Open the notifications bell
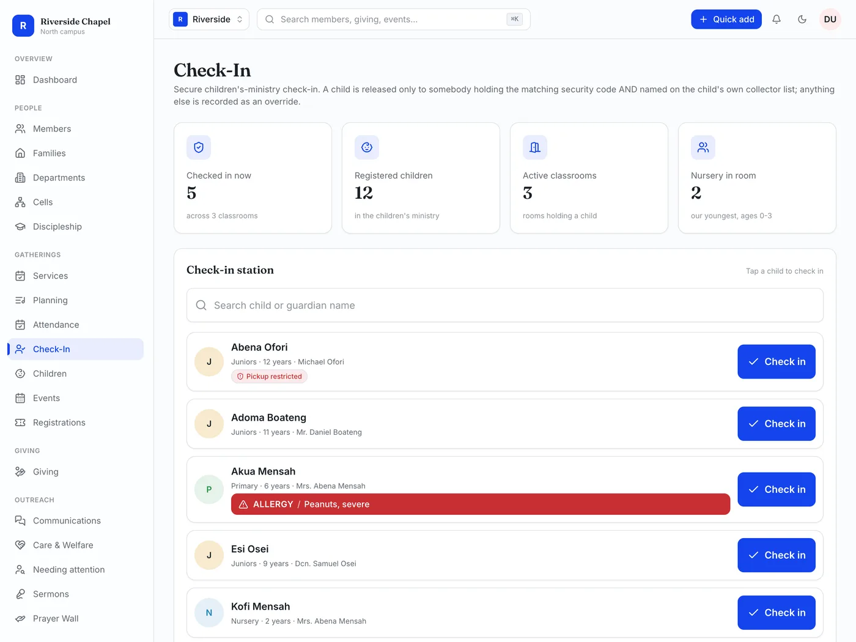The width and height of the screenshot is (856, 642). pyautogui.click(x=777, y=20)
